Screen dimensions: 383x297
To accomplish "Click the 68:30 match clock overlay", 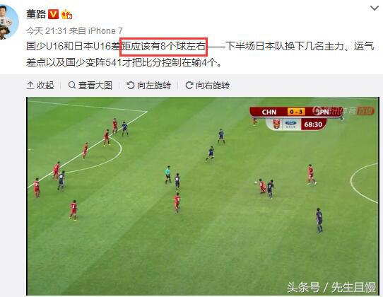I will tap(313, 124).
